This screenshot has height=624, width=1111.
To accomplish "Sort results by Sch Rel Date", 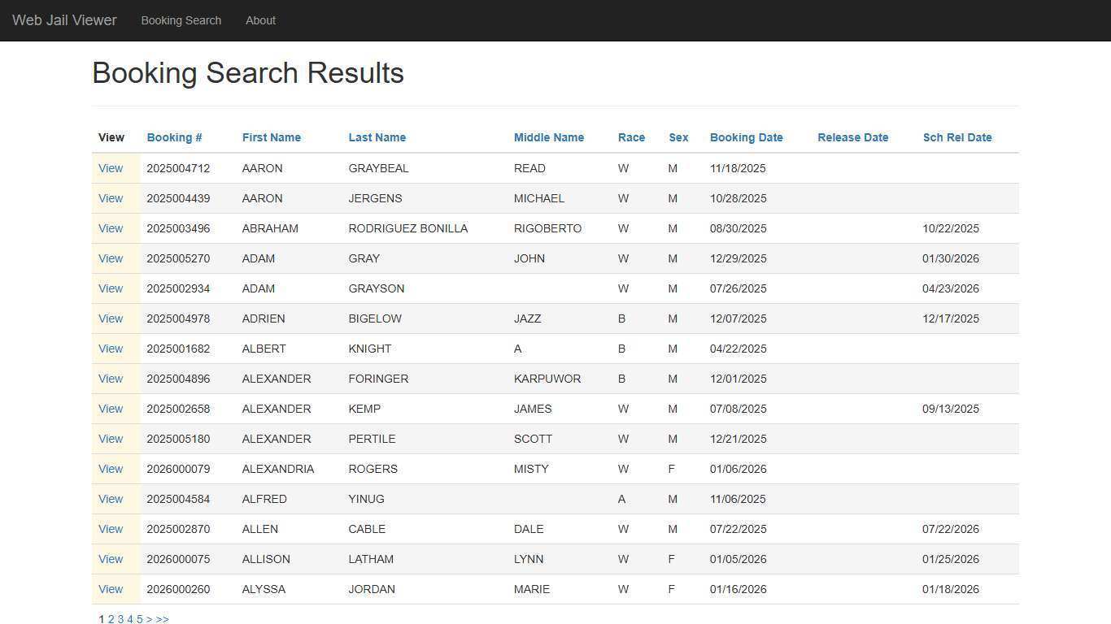I will tap(957, 137).
